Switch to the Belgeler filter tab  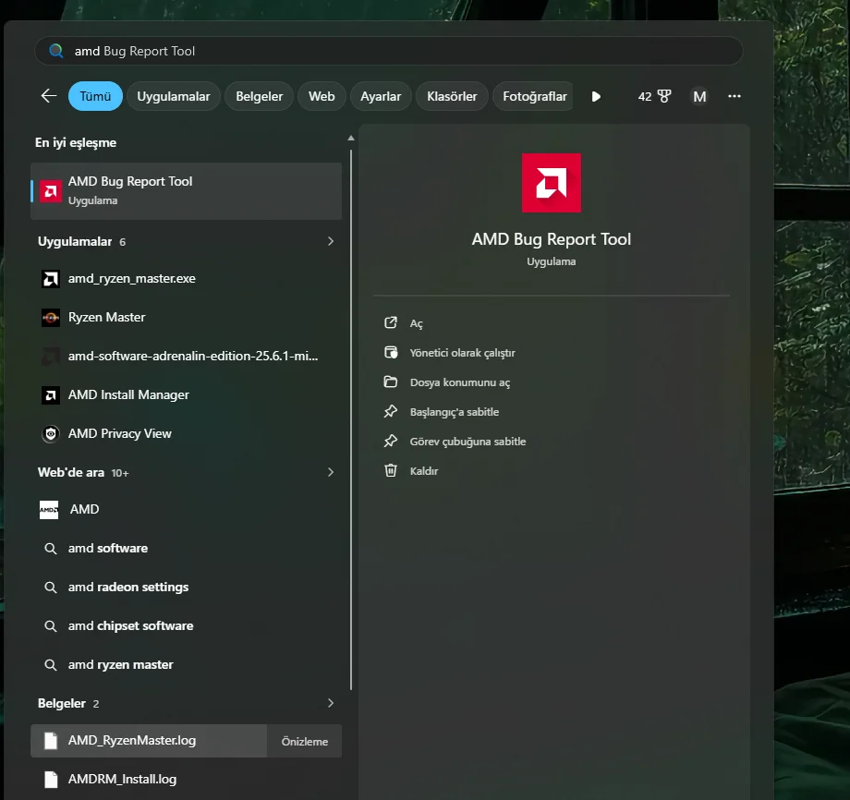point(259,96)
